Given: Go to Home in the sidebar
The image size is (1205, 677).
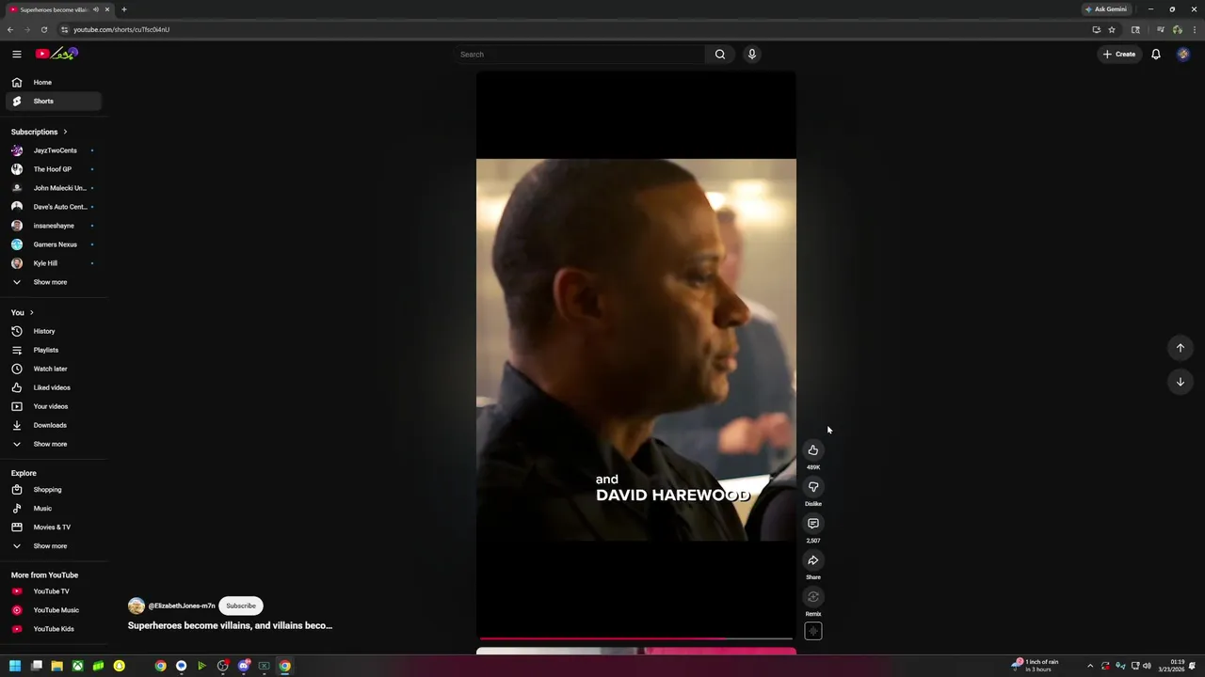Looking at the screenshot, I should 53,82.
